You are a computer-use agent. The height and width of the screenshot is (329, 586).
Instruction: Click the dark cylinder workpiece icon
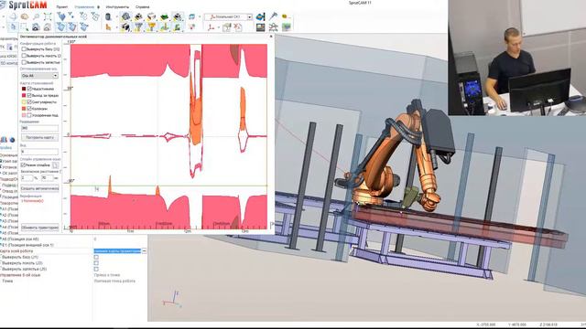pyautogui.click(x=108, y=16)
